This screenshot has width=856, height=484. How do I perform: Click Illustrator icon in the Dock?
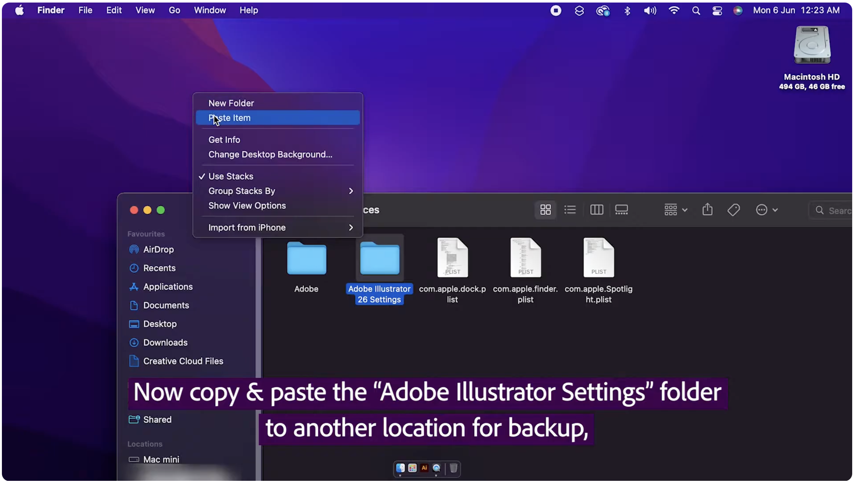click(x=424, y=468)
